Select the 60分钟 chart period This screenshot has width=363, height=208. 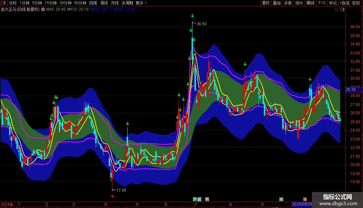pos(80,3)
